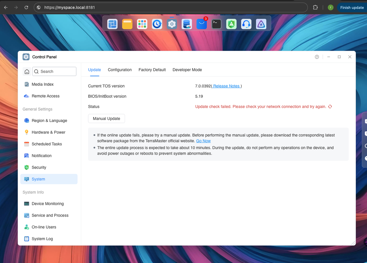Screen dimensions: 367x263
Task: Click the 'General Settings' section header
Action: (x=38, y=109)
